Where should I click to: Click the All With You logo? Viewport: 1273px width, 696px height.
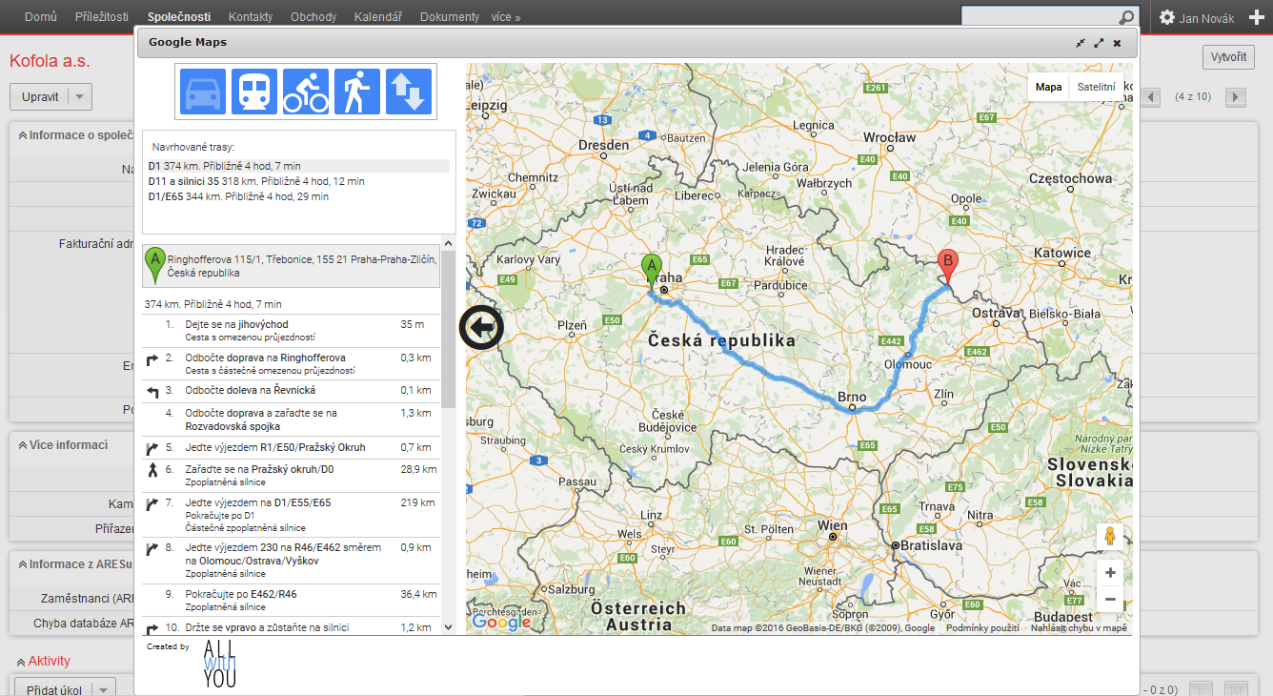coord(219,665)
